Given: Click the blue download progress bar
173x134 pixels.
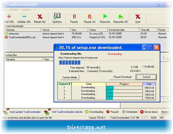Looking at the screenshot, I should click(107, 63).
